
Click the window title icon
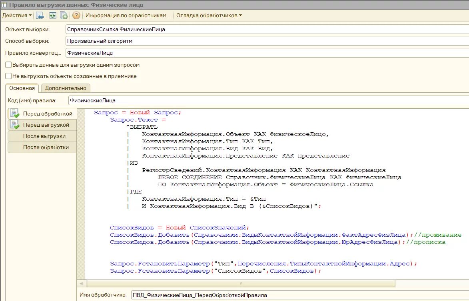[x=4, y=5]
